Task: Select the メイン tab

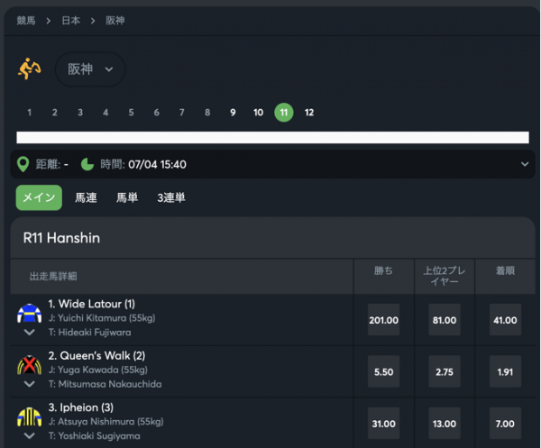Action: (39, 197)
